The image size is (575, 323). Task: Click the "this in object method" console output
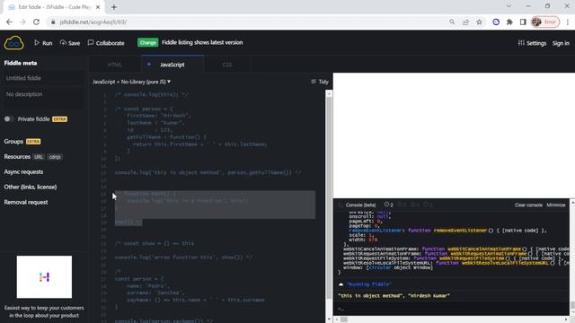click(x=394, y=295)
